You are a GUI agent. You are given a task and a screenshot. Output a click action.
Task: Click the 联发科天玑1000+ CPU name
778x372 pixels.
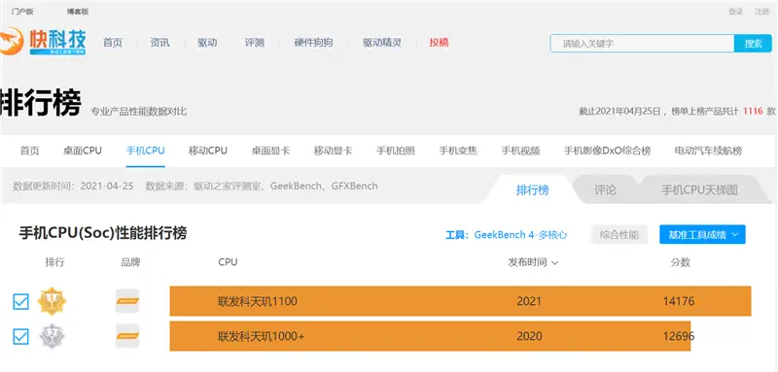click(x=261, y=336)
